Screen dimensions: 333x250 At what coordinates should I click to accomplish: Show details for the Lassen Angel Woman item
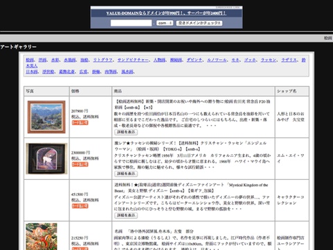126,174
